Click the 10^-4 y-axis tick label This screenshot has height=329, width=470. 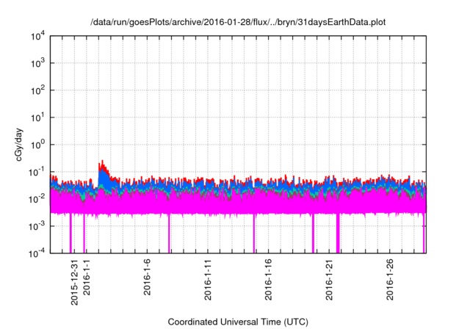37,253
